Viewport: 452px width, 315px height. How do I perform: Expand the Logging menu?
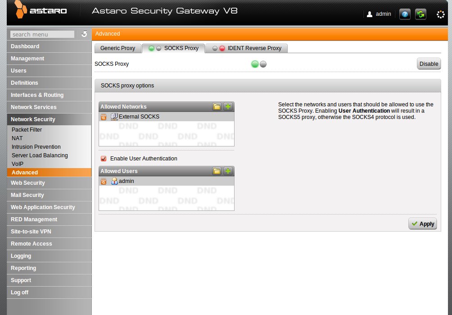click(x=49, y=256)
